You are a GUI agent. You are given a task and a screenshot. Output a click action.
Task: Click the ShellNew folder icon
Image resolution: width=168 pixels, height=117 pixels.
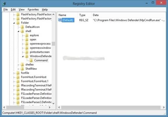pyautogui.click(x=22, y=69)
